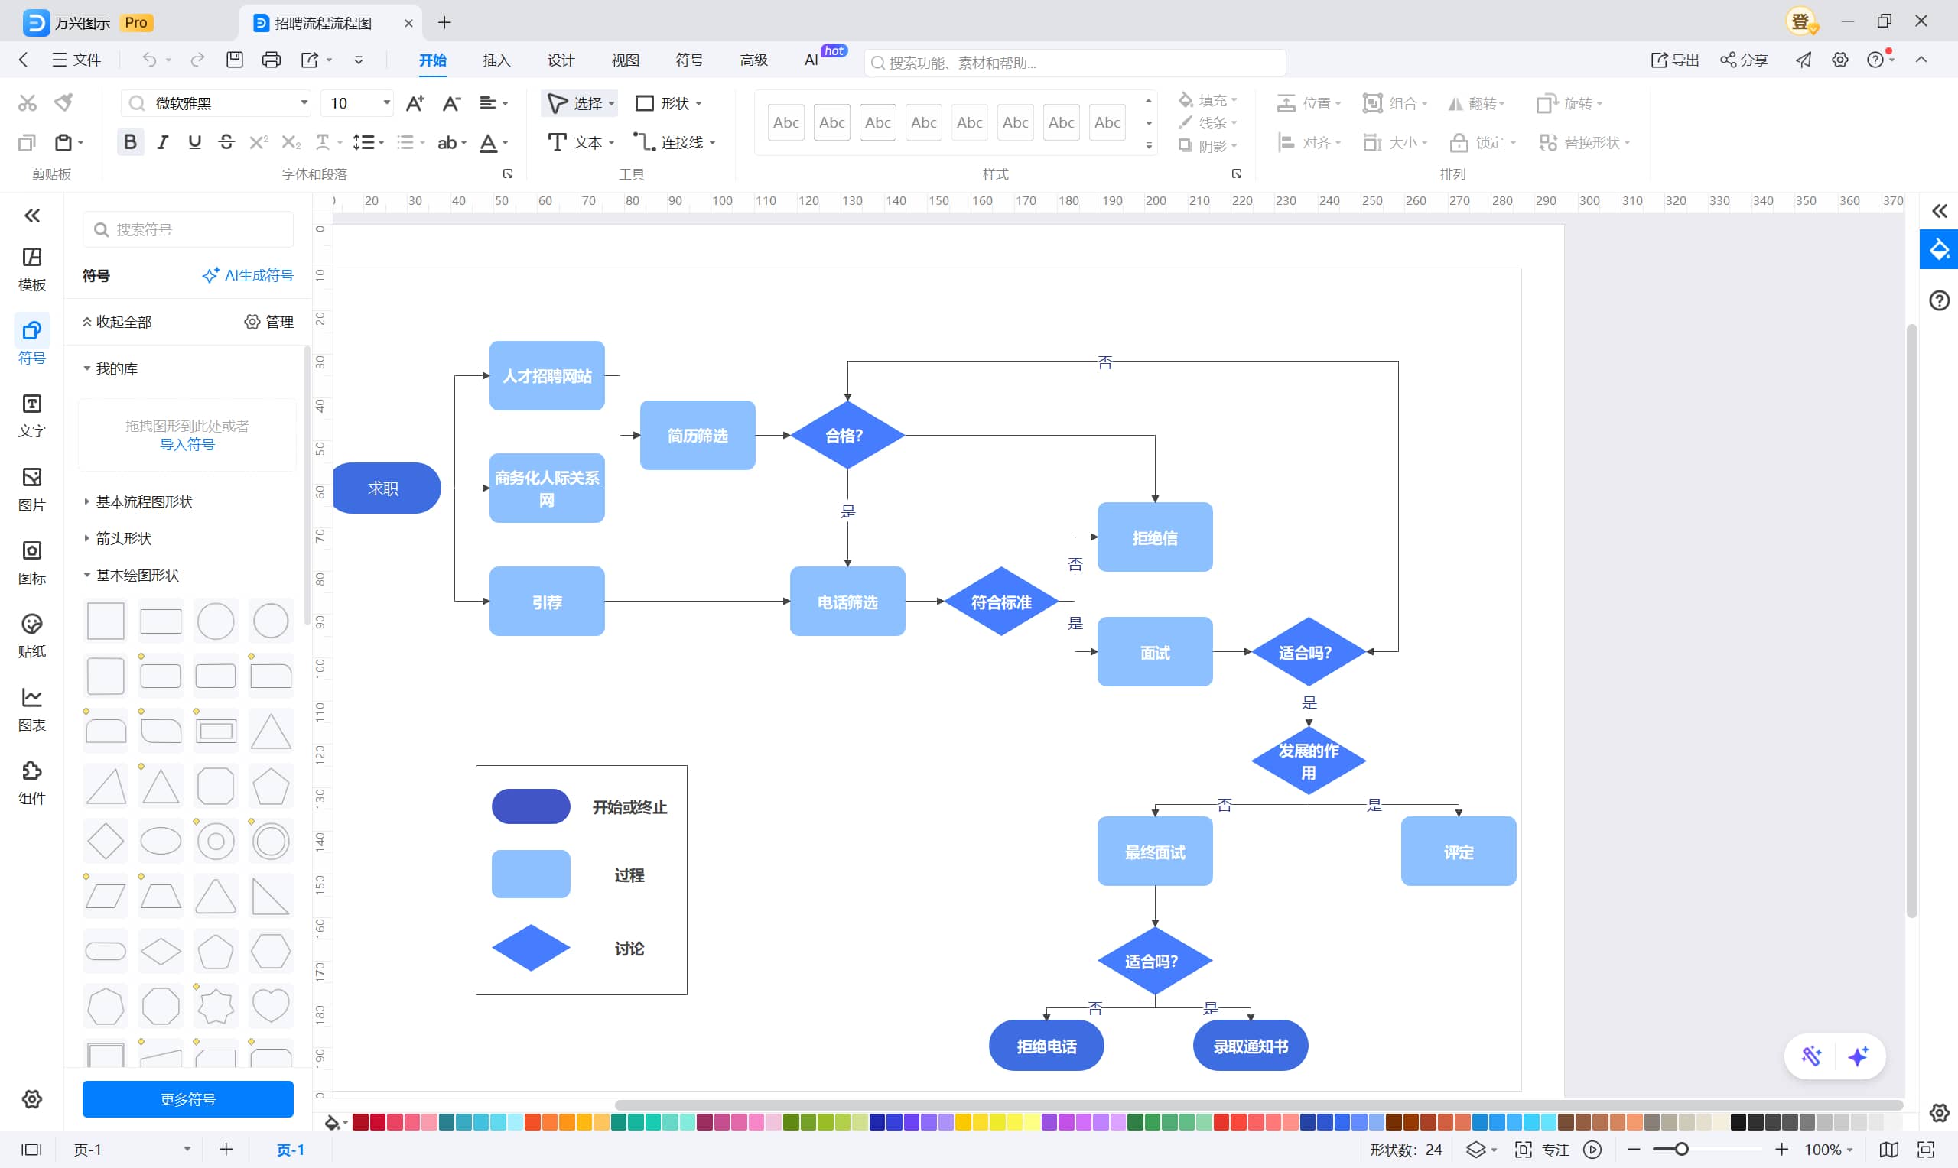Switch to the Advanced tab
Viewport: 1958px width, 1168px height.
753,60
